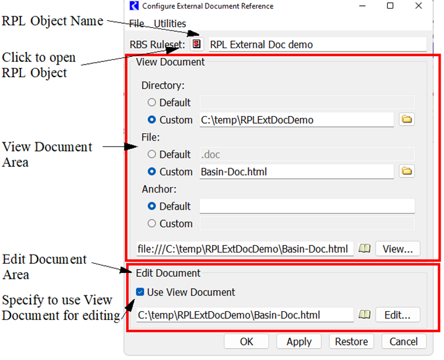This screenshot has width=444, height=360.
Task: Click book icon beside View button
Action: coord(365,249)
